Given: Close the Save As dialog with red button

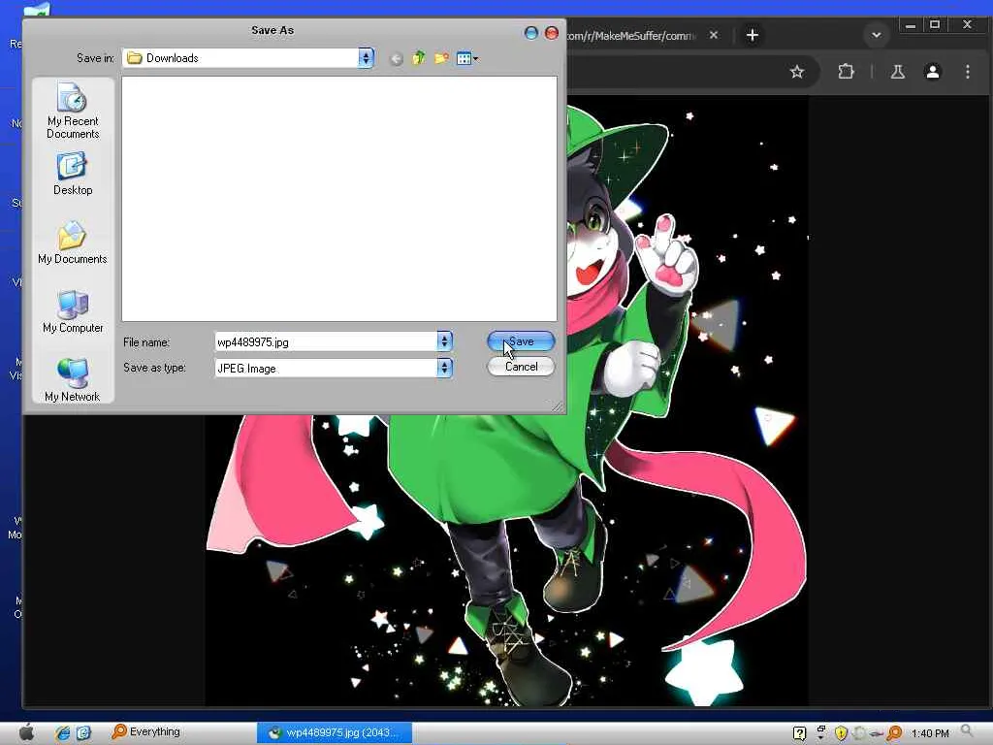Looking at the screenshot, I should (552, 33).
